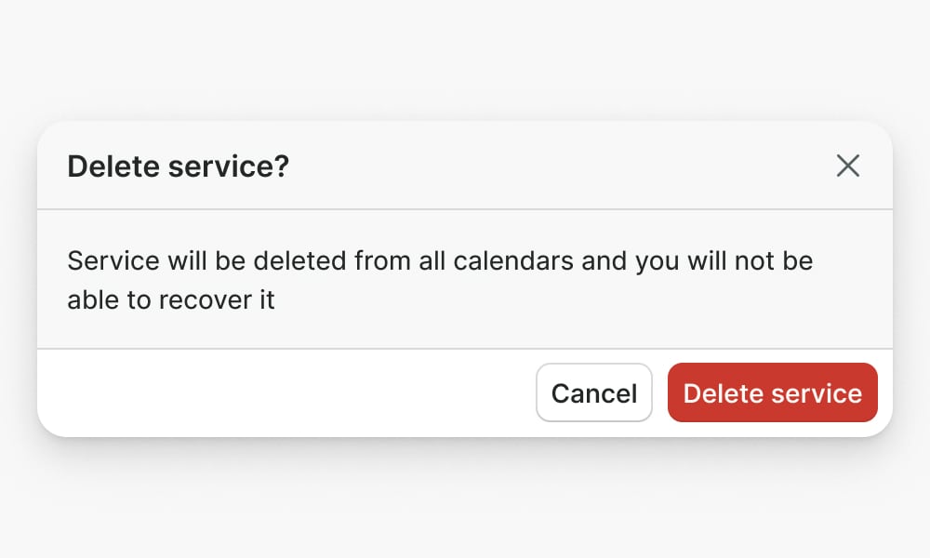
Task: Choose Delete service to remove the service
Action: pyautogui.click(x=772, y=392)
